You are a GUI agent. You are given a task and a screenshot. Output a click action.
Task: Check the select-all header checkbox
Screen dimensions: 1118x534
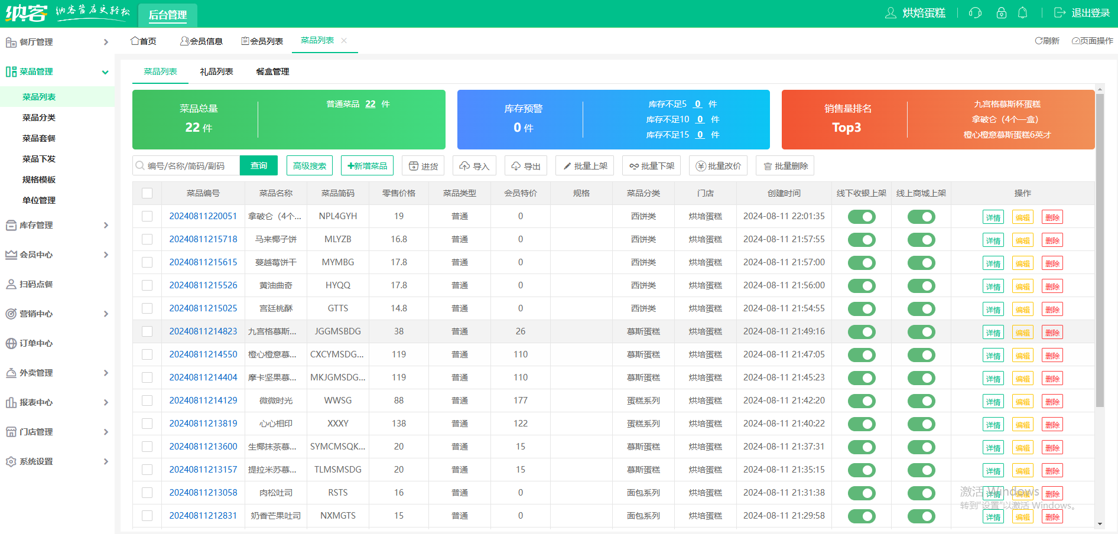pos(147,193)
